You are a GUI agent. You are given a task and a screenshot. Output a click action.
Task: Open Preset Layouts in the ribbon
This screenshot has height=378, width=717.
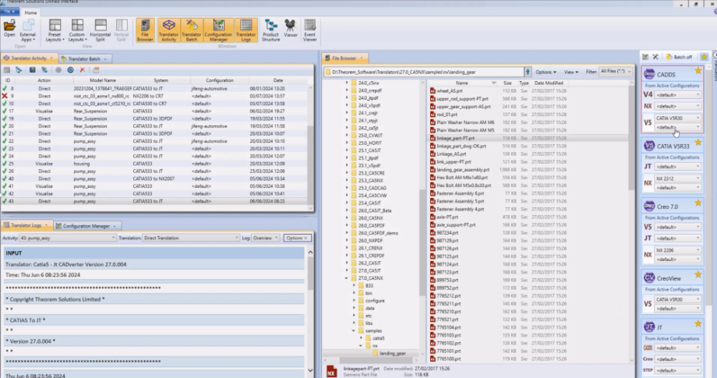(54, 30)
